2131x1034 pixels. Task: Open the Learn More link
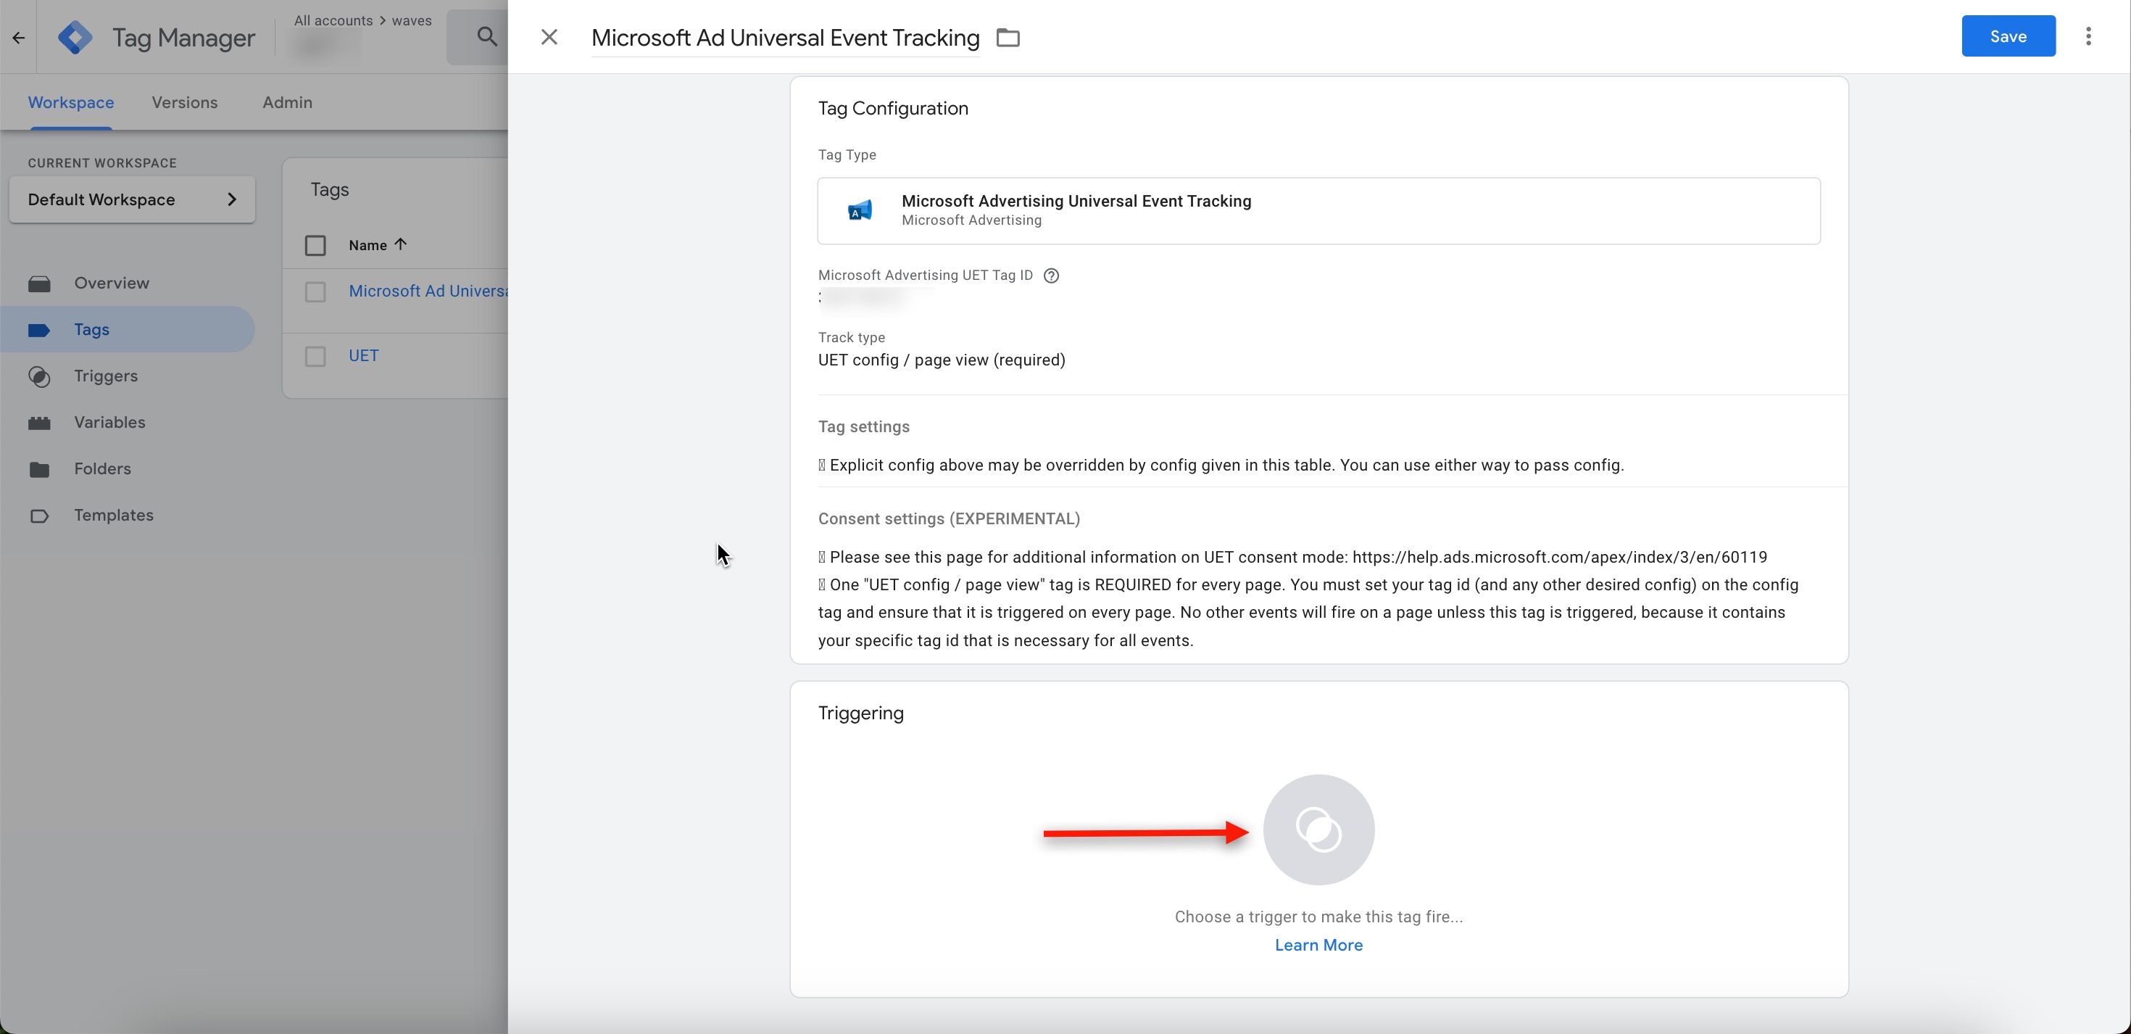pyautogui.click(x=1318, y=945)
